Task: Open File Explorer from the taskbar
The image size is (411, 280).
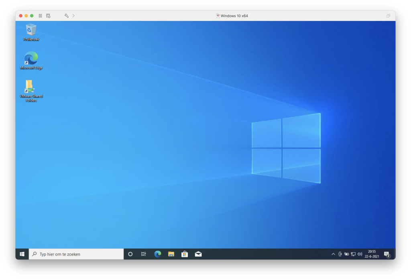Action: click(x=171, y=254)
